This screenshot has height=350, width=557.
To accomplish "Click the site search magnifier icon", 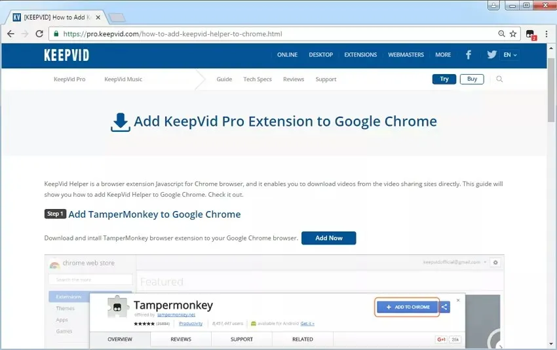I will pyautogui.click(x=499, y=79).
